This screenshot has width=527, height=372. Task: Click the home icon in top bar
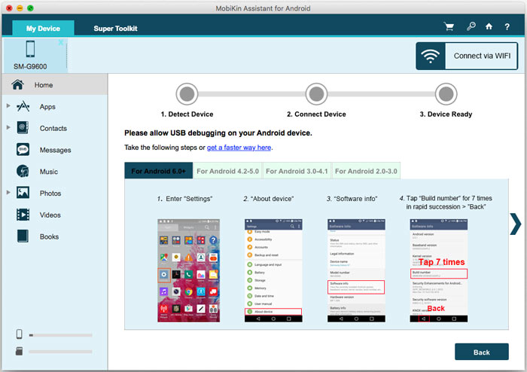point(489,26)
